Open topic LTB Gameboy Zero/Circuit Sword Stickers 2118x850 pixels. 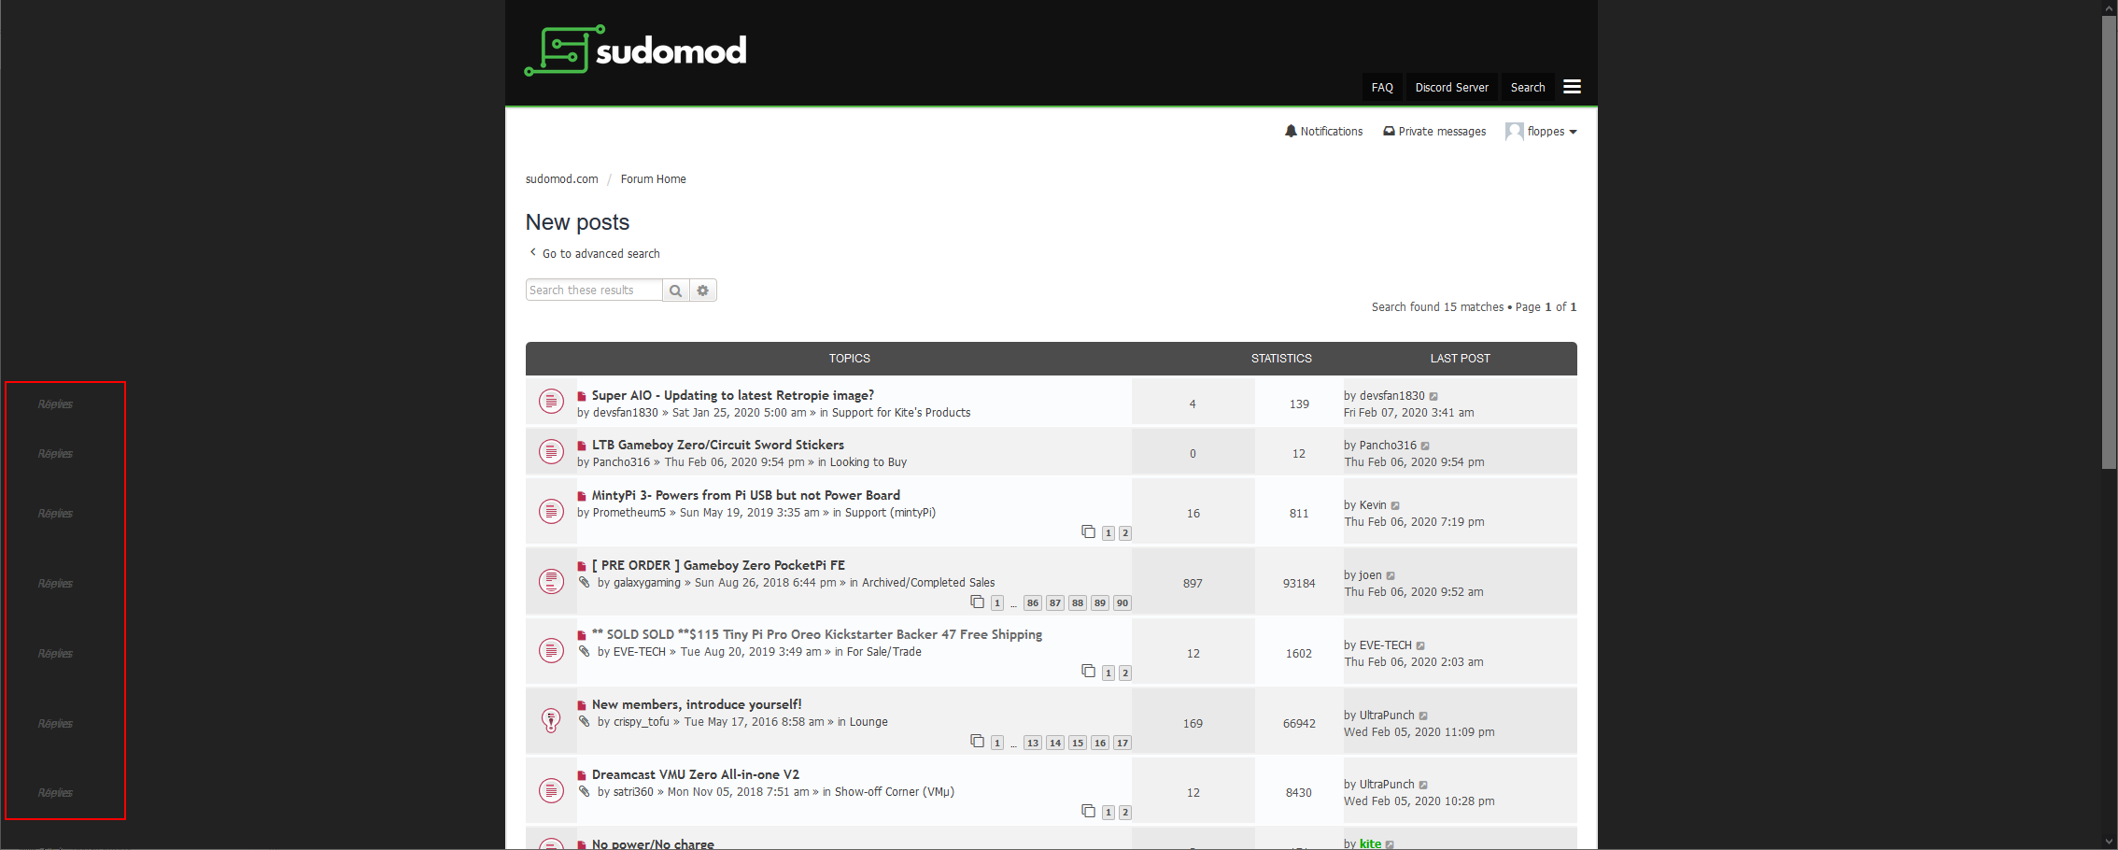coord(718,445)
